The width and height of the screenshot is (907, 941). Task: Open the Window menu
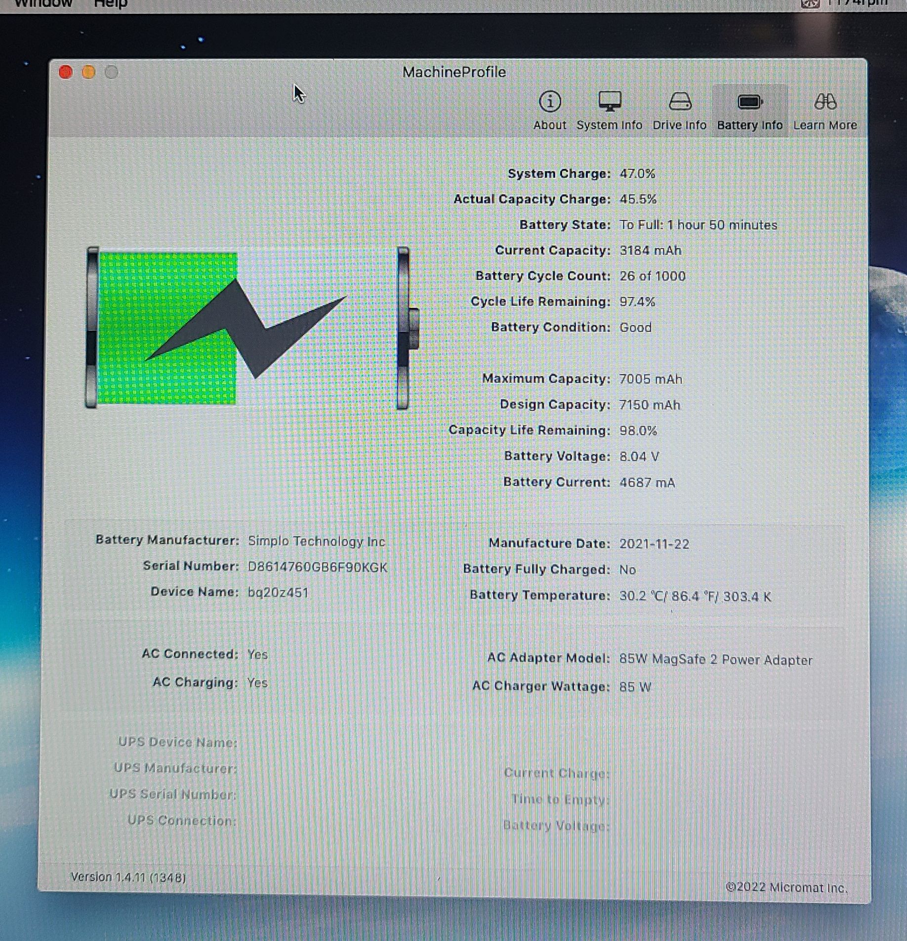[x=43, y=4]
